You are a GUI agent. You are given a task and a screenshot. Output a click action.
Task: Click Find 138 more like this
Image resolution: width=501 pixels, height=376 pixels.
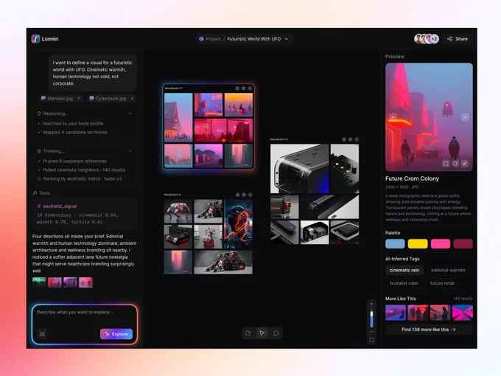[429, 330]
